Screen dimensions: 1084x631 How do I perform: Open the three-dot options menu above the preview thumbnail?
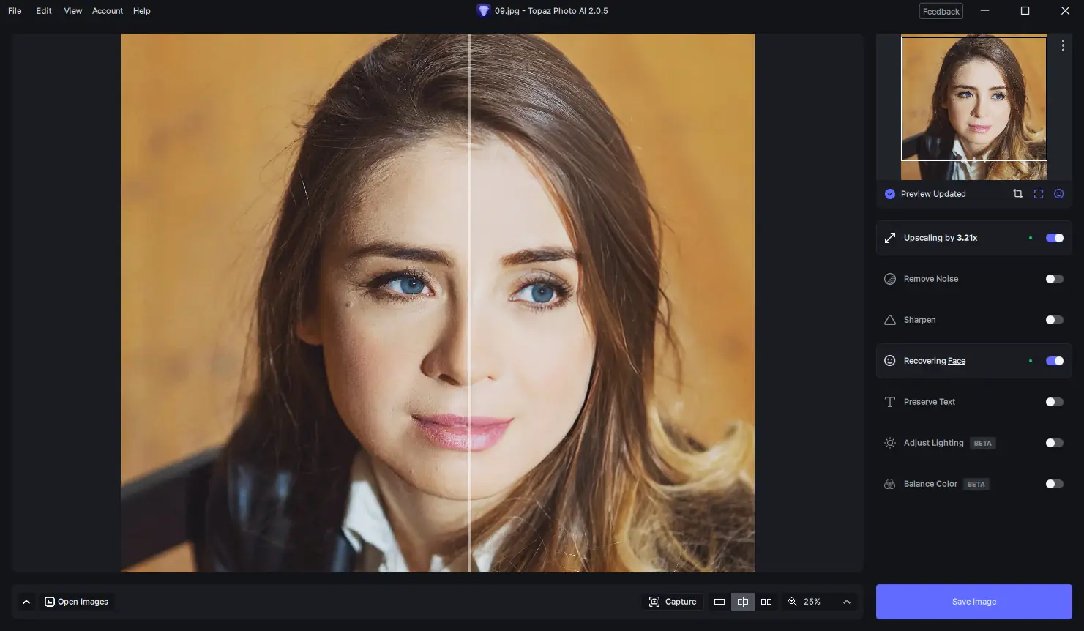pyautogui.click(x=1063, y=45)
